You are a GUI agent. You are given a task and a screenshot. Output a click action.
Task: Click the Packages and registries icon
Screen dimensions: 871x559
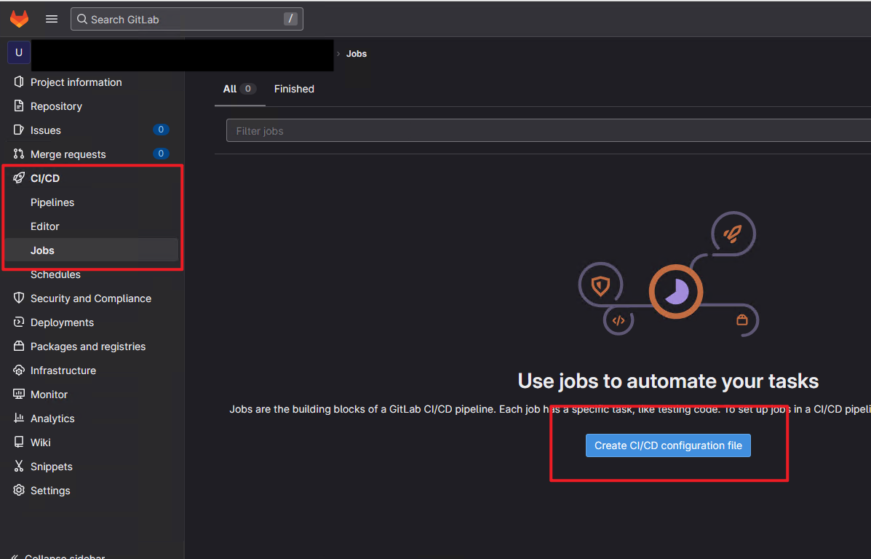pyautogui.click(x=19, y=346)
